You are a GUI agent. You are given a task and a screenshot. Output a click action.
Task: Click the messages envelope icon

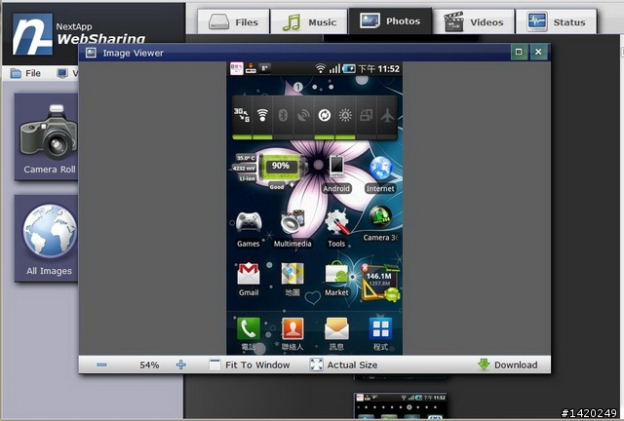336,328
